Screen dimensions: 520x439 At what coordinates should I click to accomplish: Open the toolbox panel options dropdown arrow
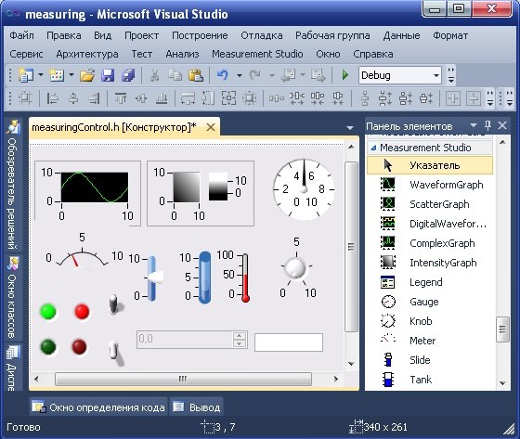474,125
